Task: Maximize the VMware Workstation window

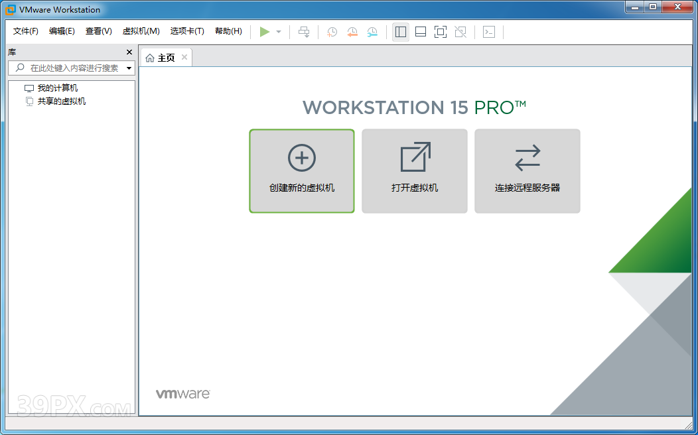Action: point(653,7)
